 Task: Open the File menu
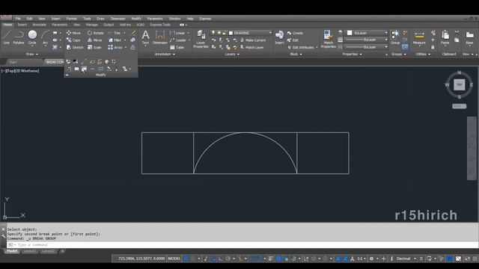[18, 19]
